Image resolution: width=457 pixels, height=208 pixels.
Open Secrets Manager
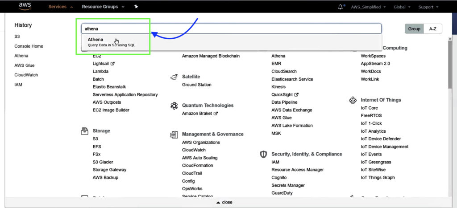click(x=288, y=185)
